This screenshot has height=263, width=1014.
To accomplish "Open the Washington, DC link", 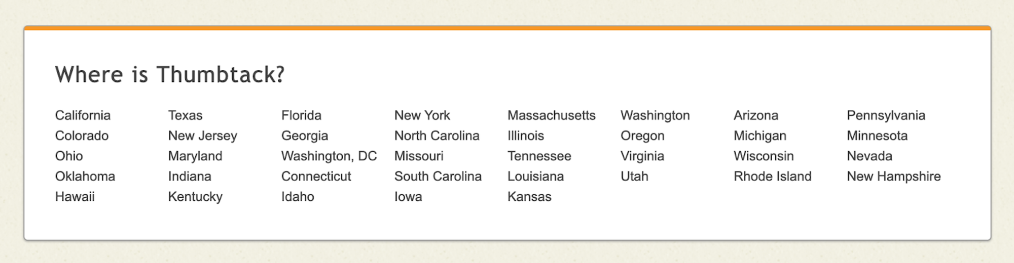I will [x=329, y=156].
